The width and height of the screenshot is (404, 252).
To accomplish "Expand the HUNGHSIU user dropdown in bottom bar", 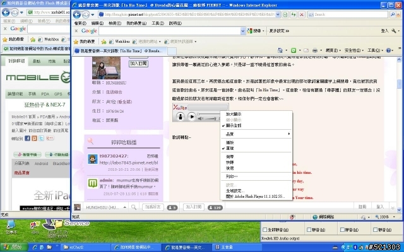I will pyautogui.click(x=124, y=207).
